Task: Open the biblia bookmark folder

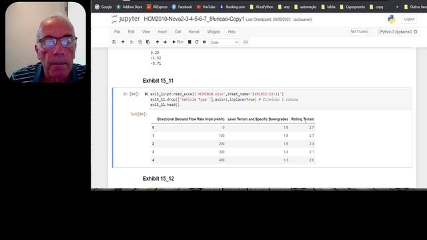Action: click(x=328, y=7)
